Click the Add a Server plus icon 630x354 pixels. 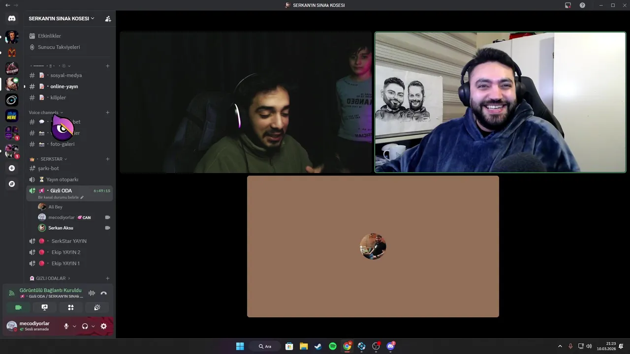[12, 168]
